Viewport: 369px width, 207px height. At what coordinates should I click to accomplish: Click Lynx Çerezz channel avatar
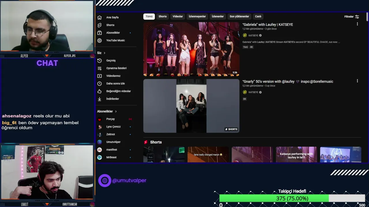click(99, 127)
